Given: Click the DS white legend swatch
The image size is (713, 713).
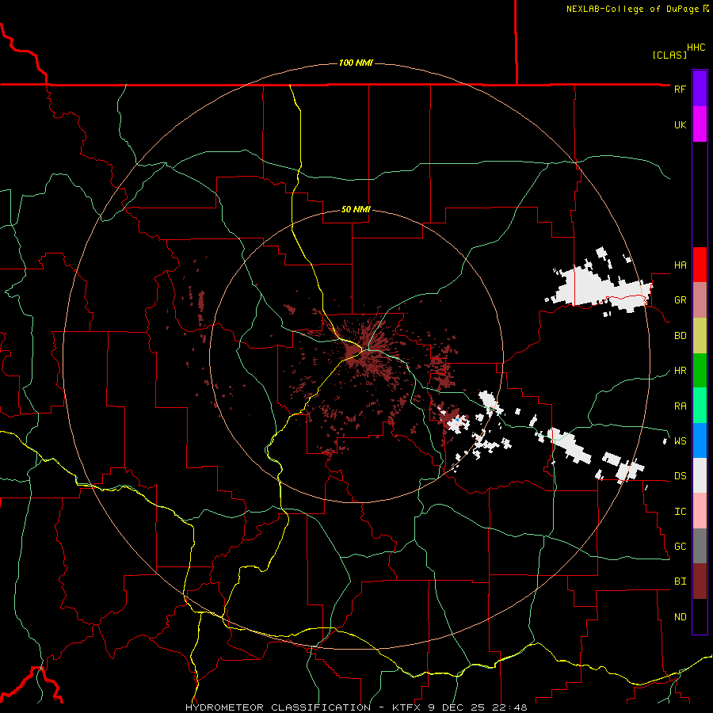Looking at the screenshot, I should [700, 475].
